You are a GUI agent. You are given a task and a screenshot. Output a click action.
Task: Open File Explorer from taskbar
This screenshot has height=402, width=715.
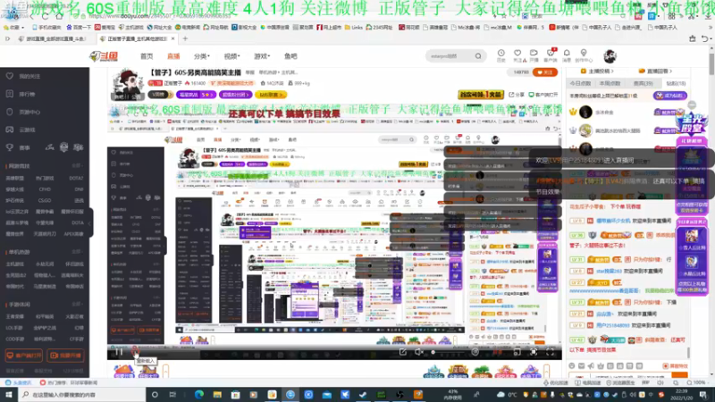pos(217,395)
